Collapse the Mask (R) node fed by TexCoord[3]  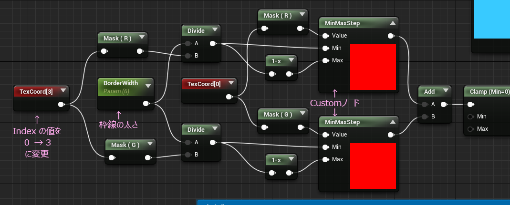point(142,37)
